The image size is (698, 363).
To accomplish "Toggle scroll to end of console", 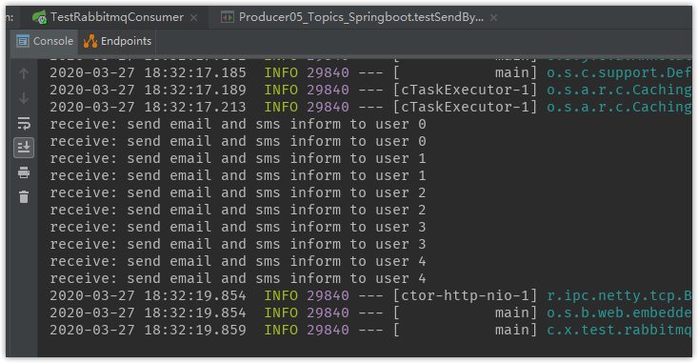I will point(24,148).
